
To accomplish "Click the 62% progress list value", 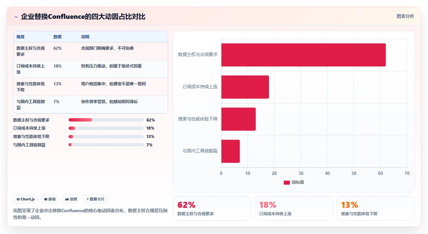I will [x=151, y=120].
